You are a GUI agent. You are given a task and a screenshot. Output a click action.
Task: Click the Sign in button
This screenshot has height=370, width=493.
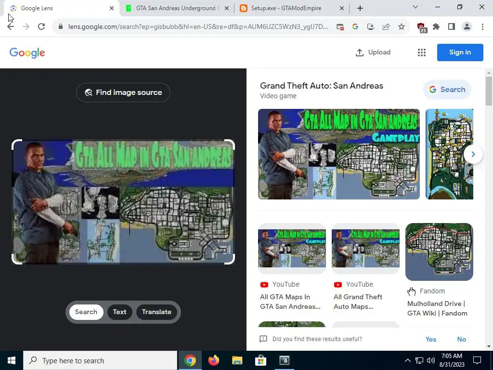[460, 52]
